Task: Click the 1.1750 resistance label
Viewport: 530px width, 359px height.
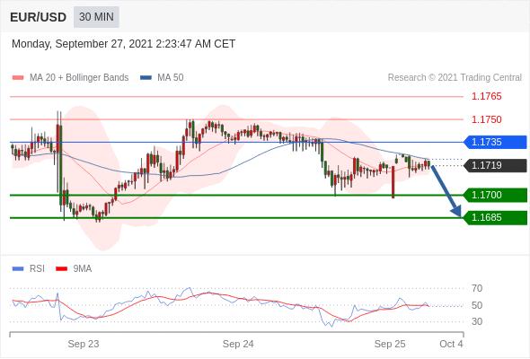Action: click(x=486, y=119)
